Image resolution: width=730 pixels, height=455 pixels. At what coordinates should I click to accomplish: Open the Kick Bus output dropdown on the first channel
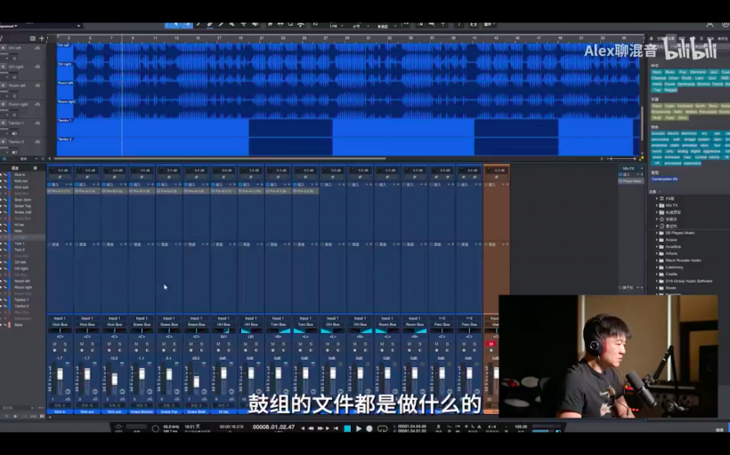60,324
